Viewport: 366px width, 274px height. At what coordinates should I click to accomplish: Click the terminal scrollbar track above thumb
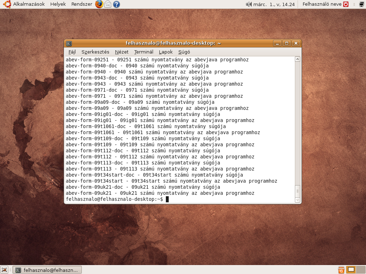pyautogui.click(x=297, y=123)
